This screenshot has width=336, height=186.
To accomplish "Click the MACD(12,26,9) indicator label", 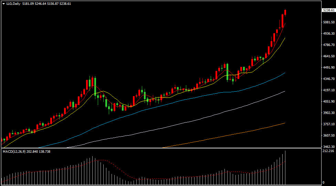I will pos(14,151).
